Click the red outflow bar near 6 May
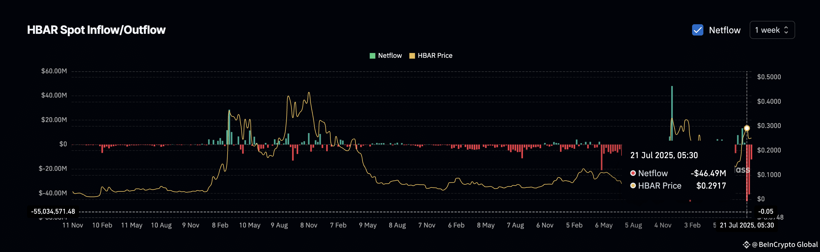 click(601, 157)
